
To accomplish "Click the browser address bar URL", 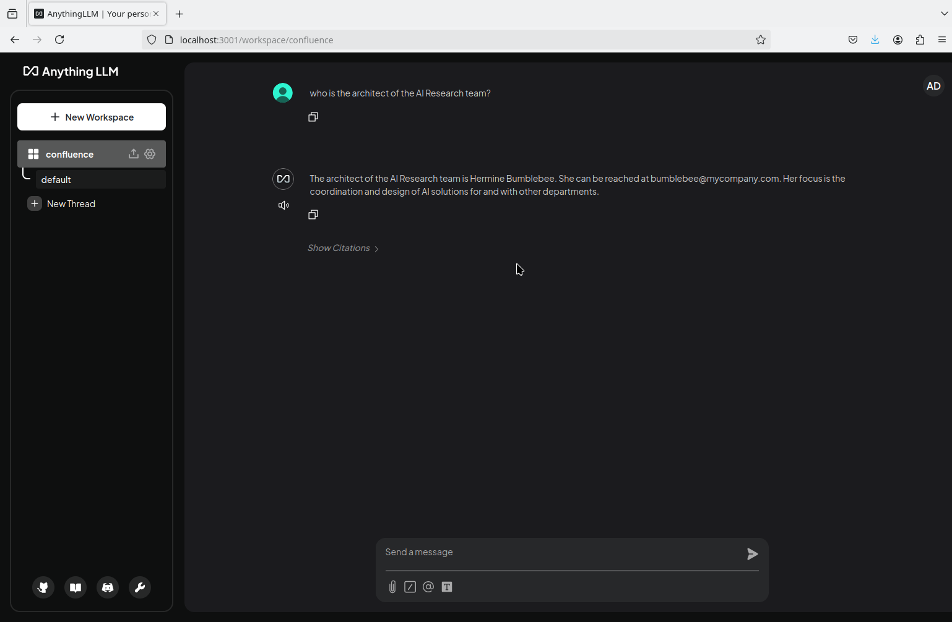I will pyautogui.click(x=256, y=40).
